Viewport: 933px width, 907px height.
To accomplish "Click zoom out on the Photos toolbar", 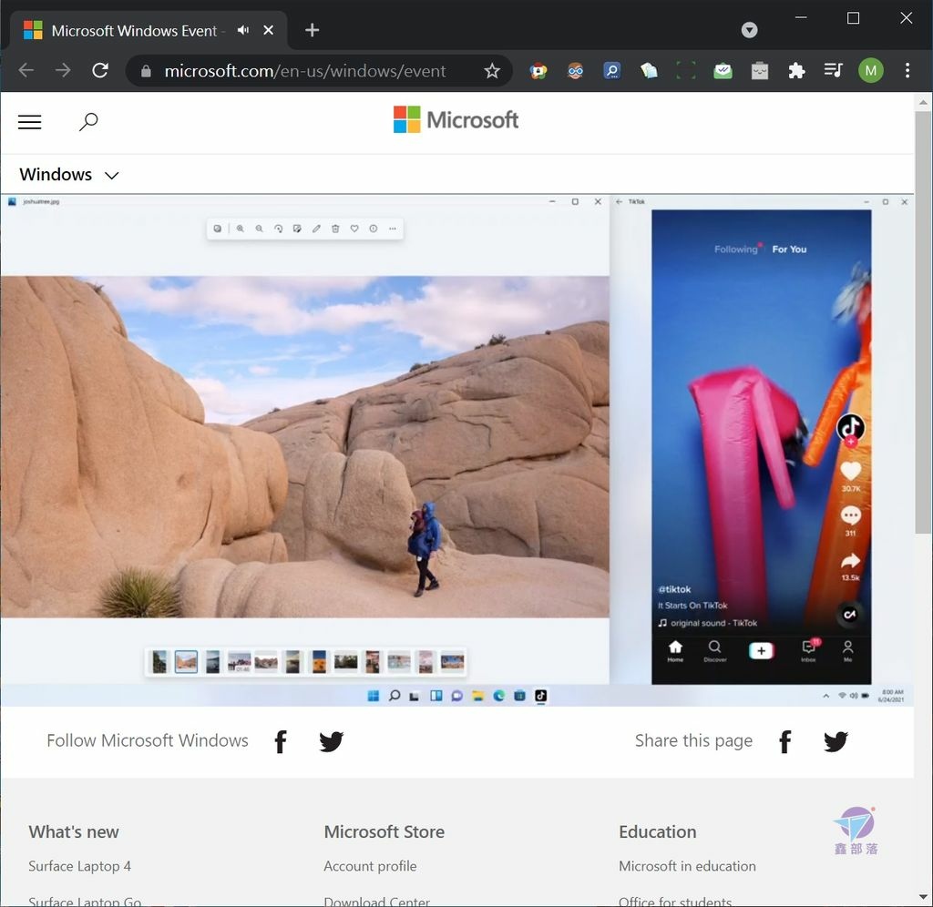I will pyautogui.click(x=259, y=229).
